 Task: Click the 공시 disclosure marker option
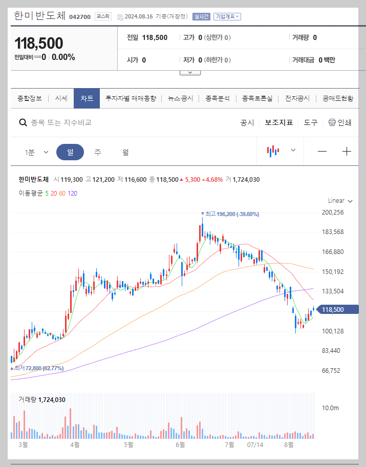coord(248,122)
